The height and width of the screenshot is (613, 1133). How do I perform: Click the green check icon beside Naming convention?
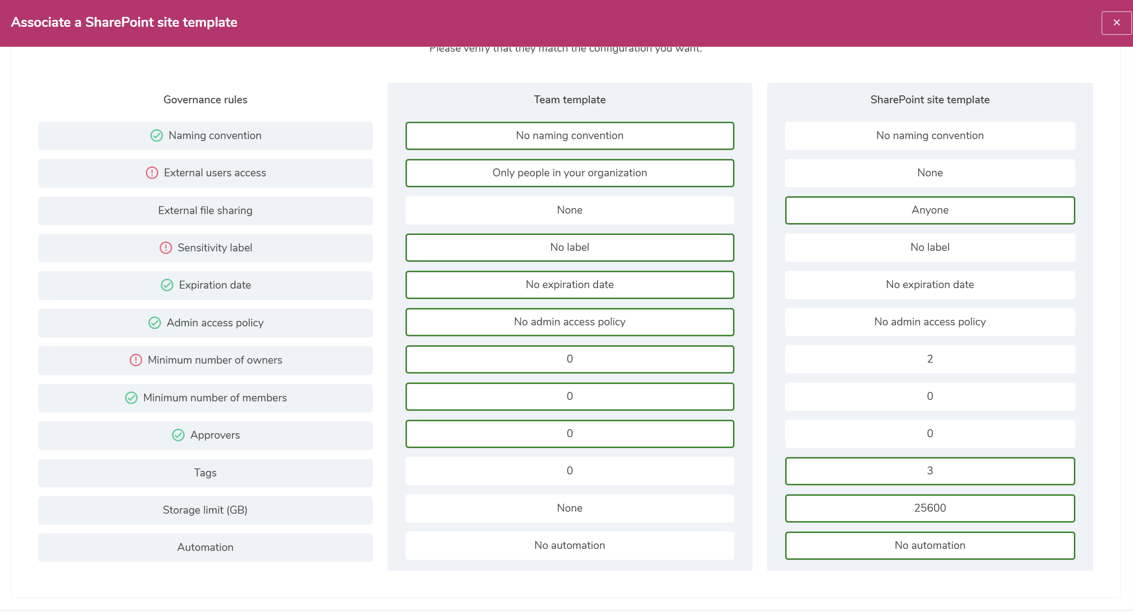(157, 136)
